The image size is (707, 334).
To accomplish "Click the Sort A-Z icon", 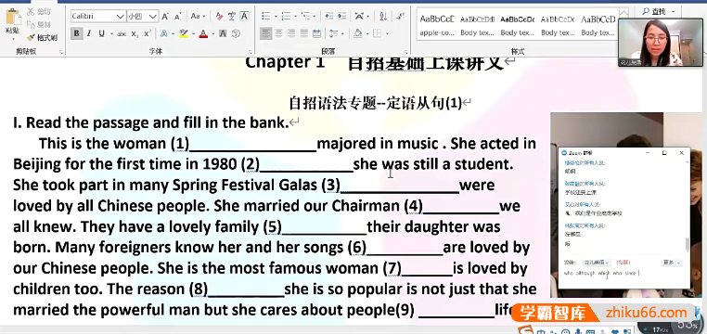I will coord(383,17).
